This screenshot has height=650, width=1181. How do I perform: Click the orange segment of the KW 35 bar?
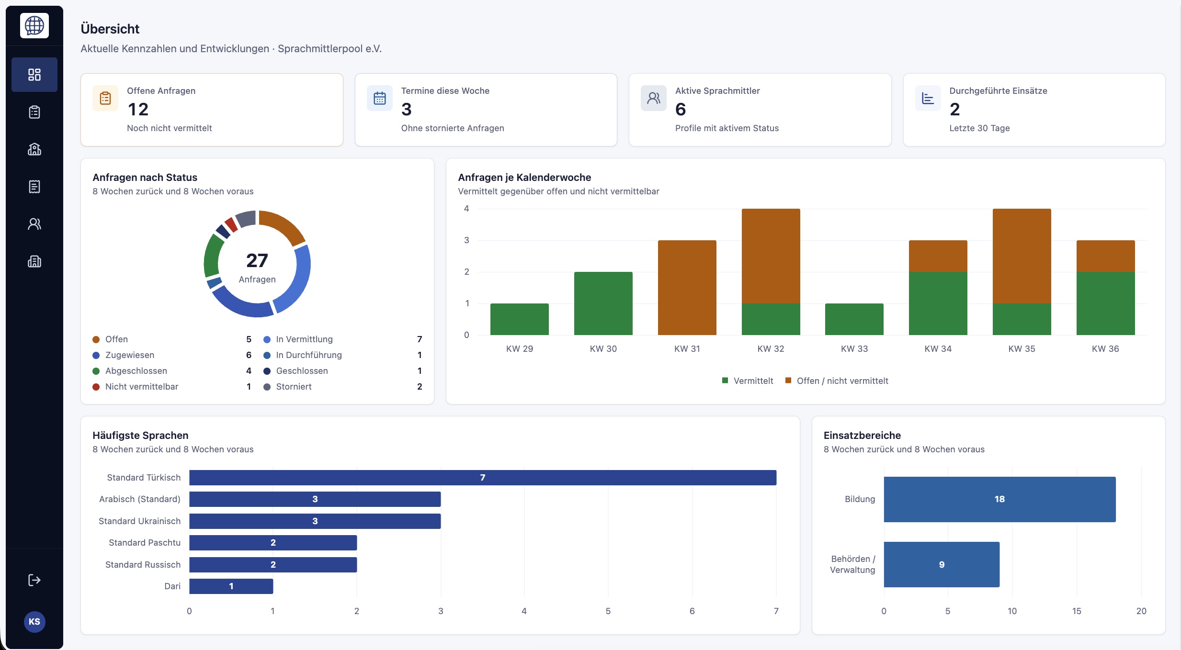click(1022, 256)
